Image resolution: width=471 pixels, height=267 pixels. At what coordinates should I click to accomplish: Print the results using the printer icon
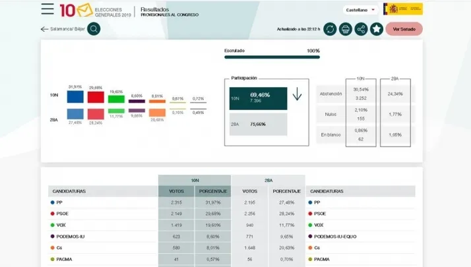345,29
